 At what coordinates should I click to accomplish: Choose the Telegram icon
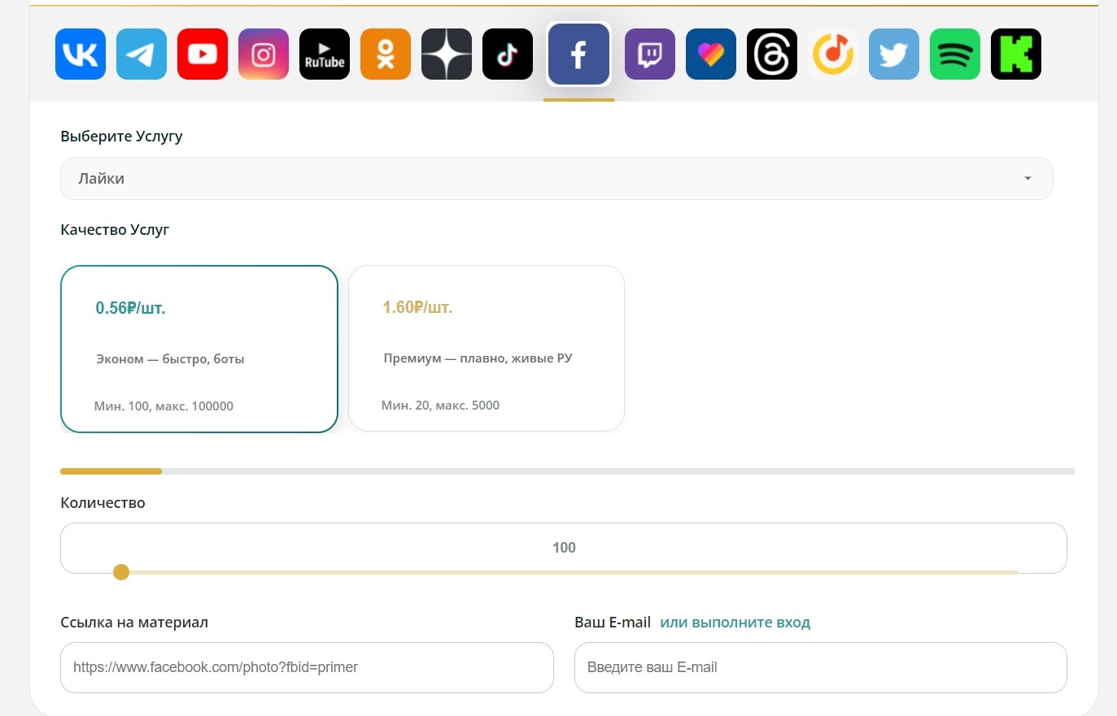pyautogui.click(x=142, y=54)
